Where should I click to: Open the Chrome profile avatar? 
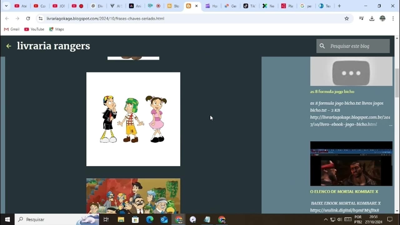coord(382,18)
